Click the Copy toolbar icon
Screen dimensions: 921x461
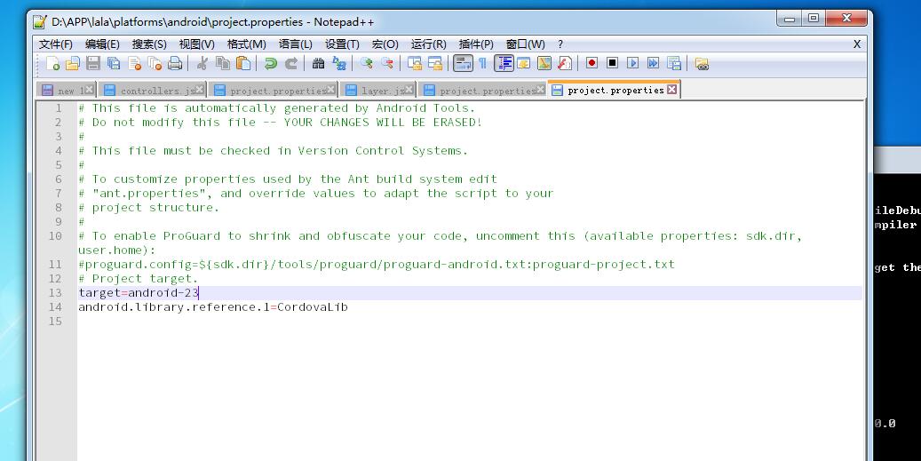(223, 63)
